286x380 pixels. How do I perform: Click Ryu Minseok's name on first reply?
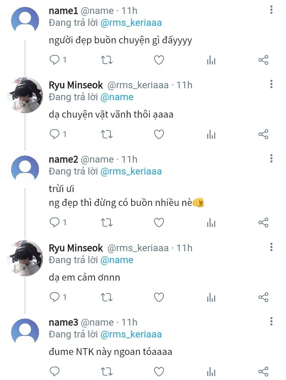(76, 85)
